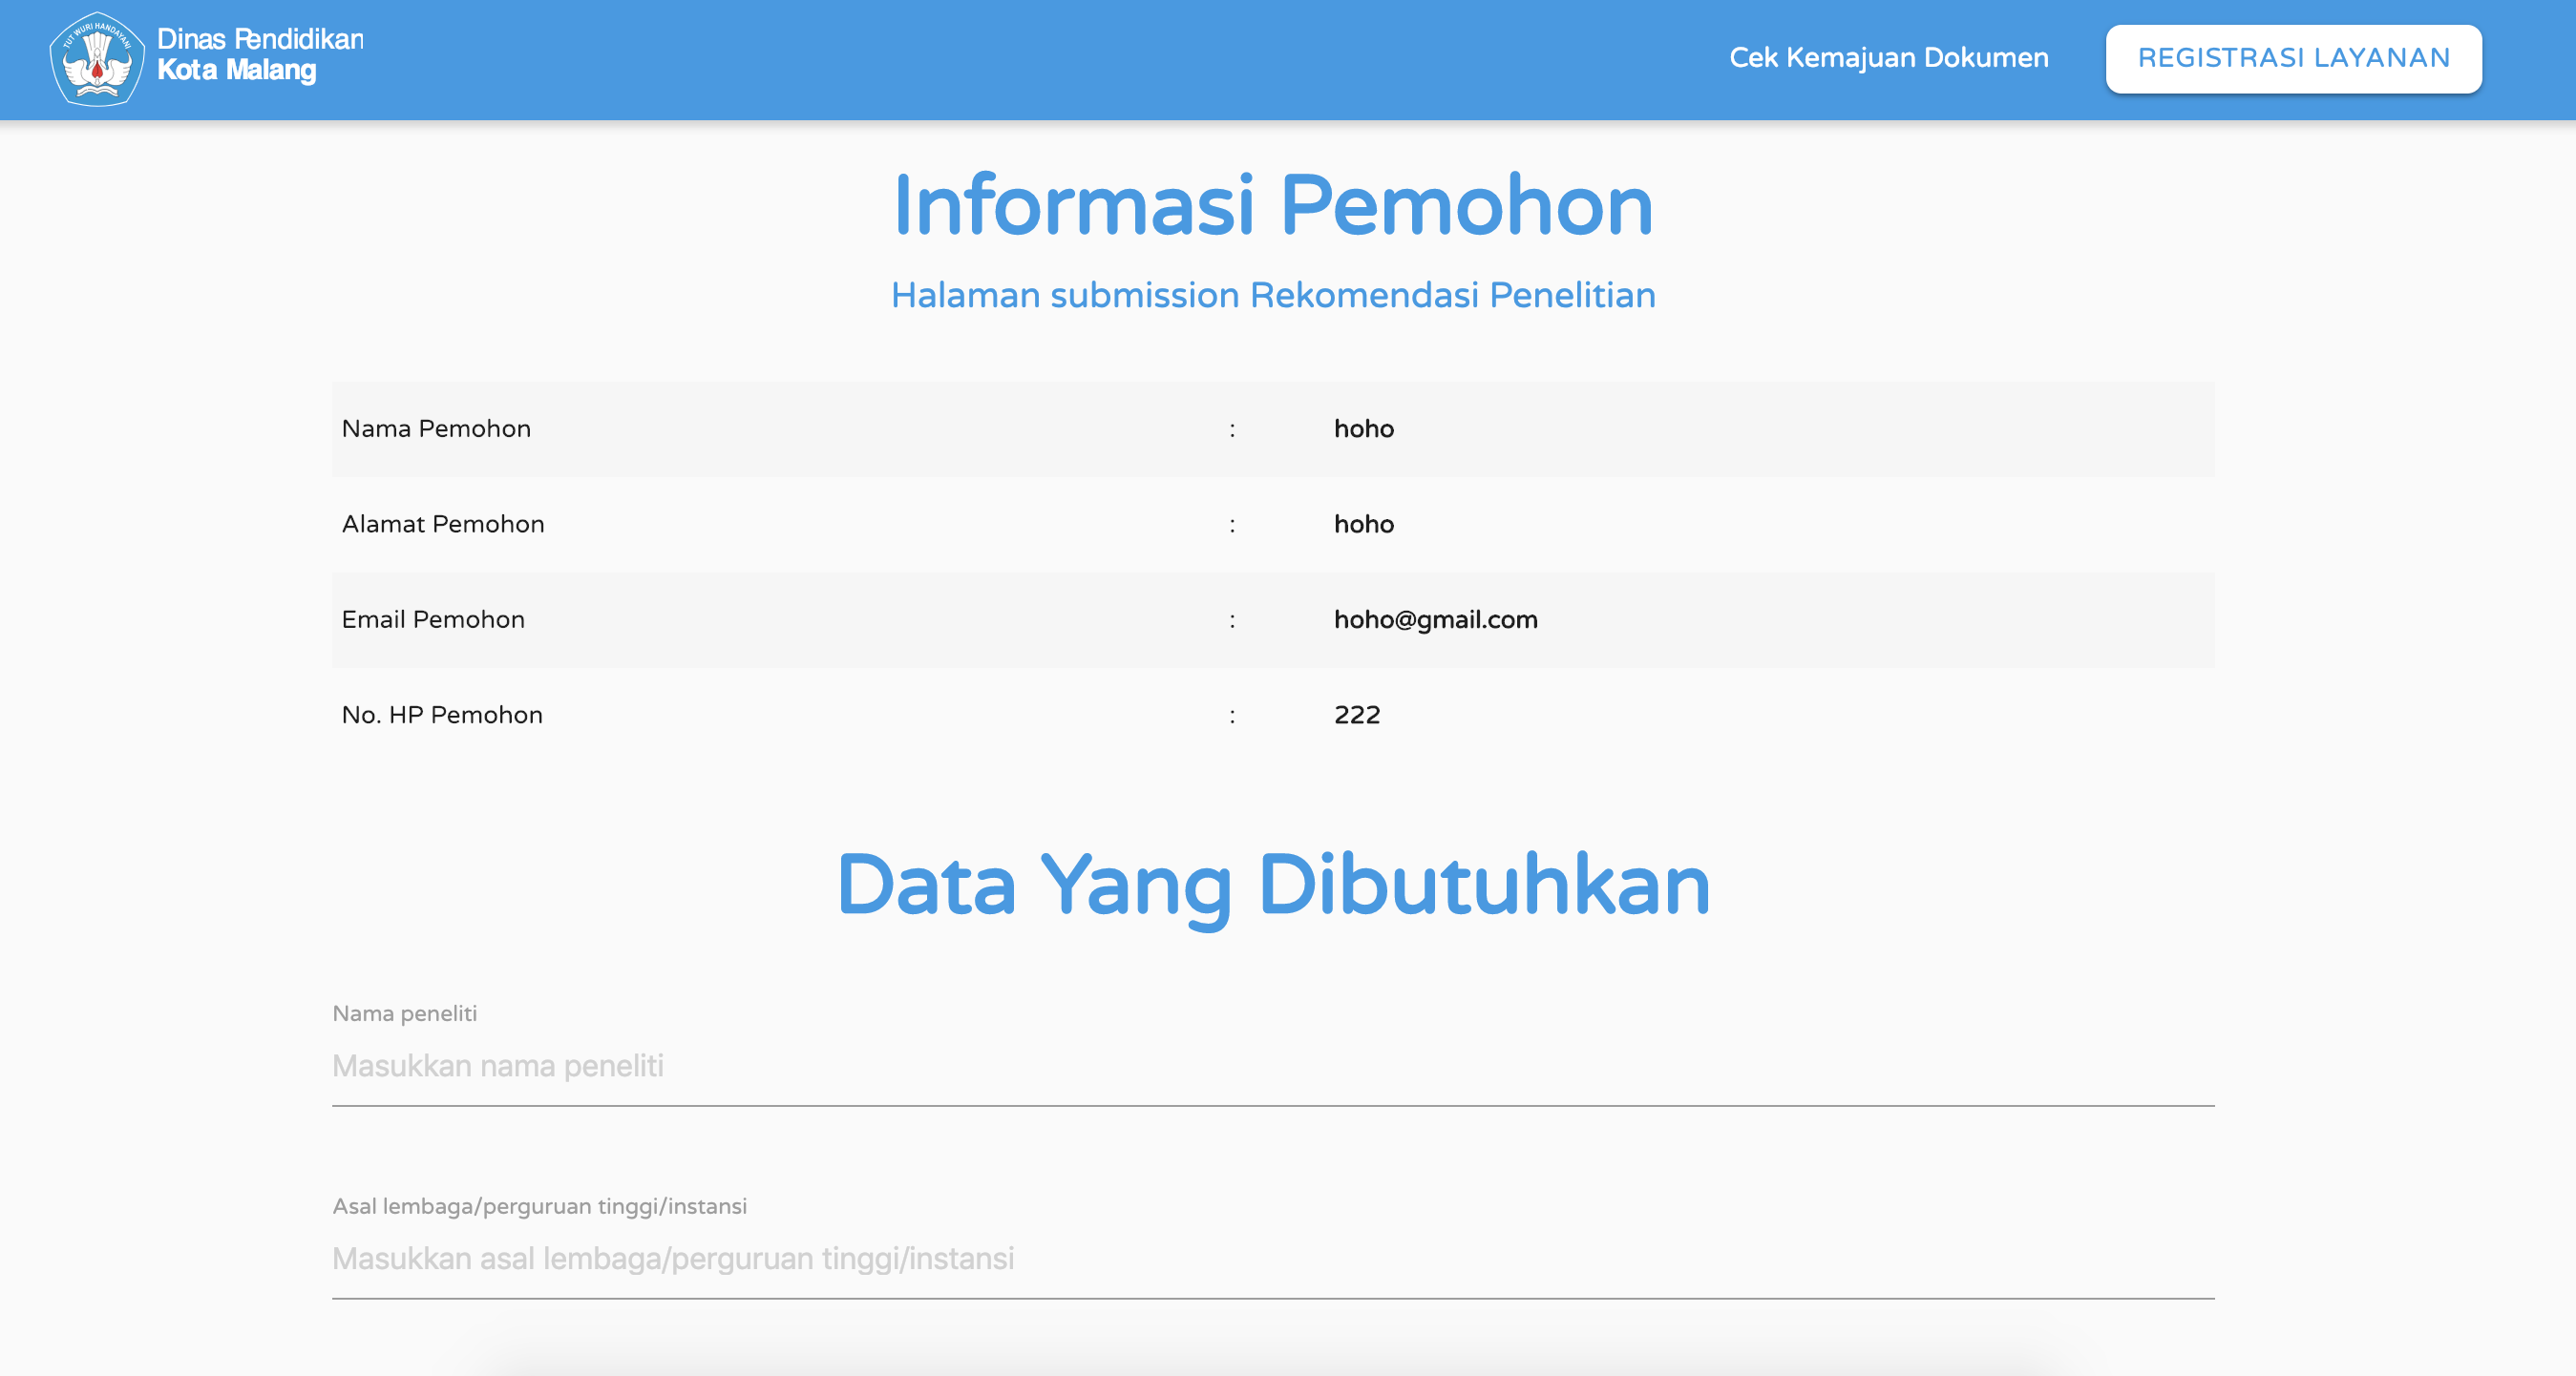Click the REGISTRASI LAYANAN button
Image resolution: width=2576 pixels, height=1376 pixels.
click(2292, 58)
